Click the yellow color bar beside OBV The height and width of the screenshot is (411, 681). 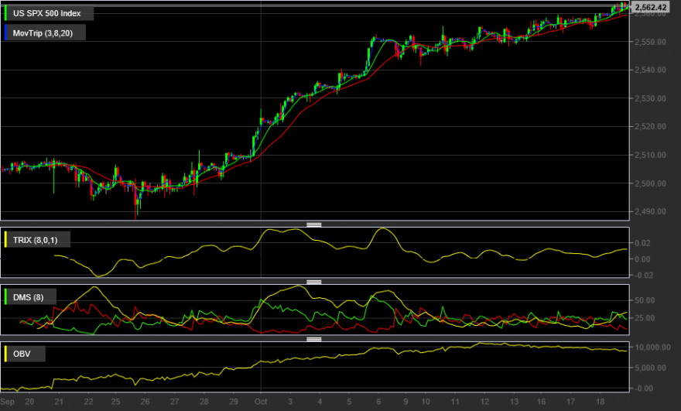(x=5, y=354)
